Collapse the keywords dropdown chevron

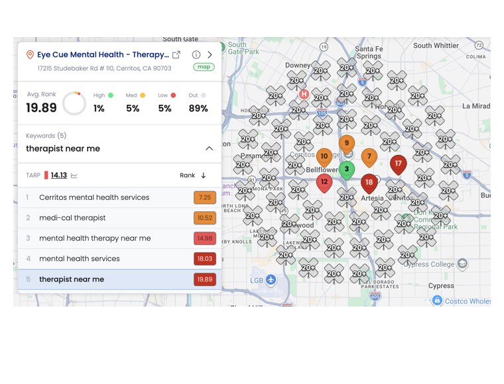210,148
